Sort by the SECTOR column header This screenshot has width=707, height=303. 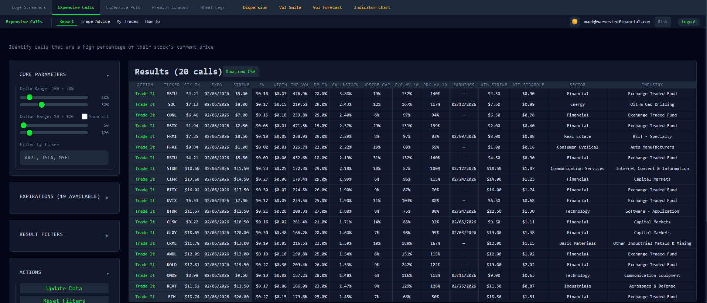577,85
